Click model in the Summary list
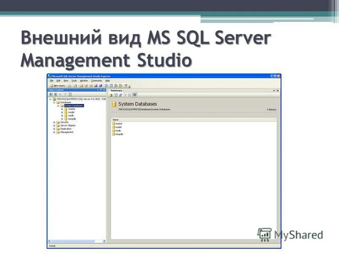 (117, 127)
